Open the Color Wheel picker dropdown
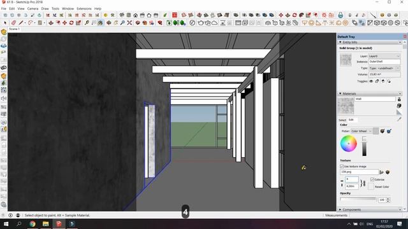This screenshot has width=408, height=229. 361,131
